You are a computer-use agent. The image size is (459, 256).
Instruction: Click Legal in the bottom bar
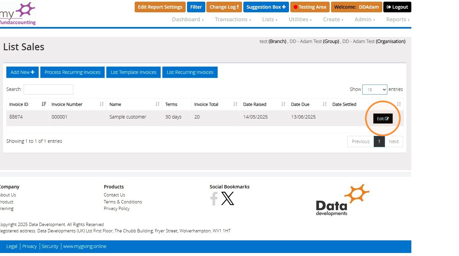coord(12,246)
